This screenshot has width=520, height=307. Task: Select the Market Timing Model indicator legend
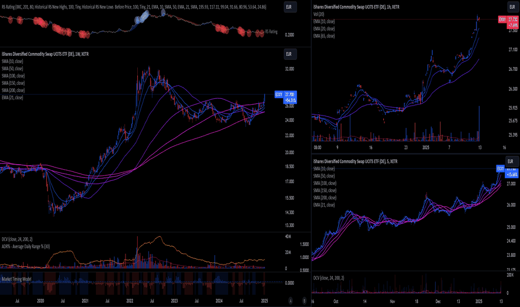coord(16,279)
